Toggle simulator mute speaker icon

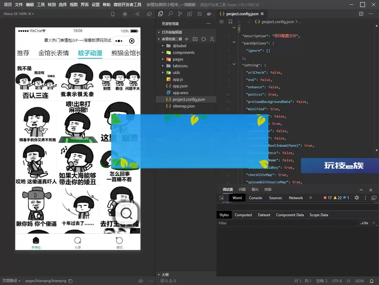137,14
